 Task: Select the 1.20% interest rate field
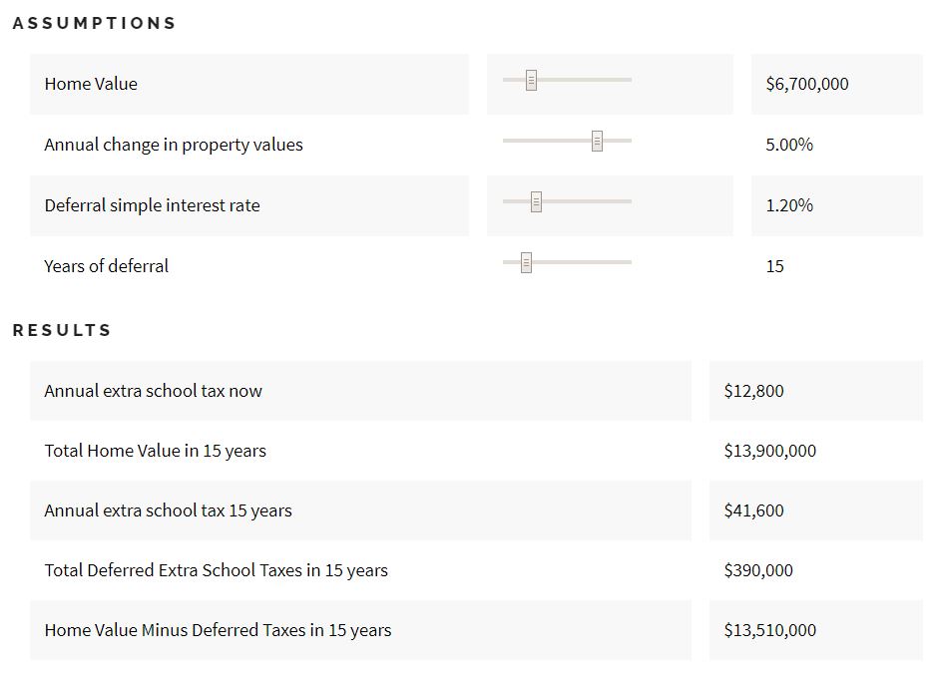[x=788, y=205]
